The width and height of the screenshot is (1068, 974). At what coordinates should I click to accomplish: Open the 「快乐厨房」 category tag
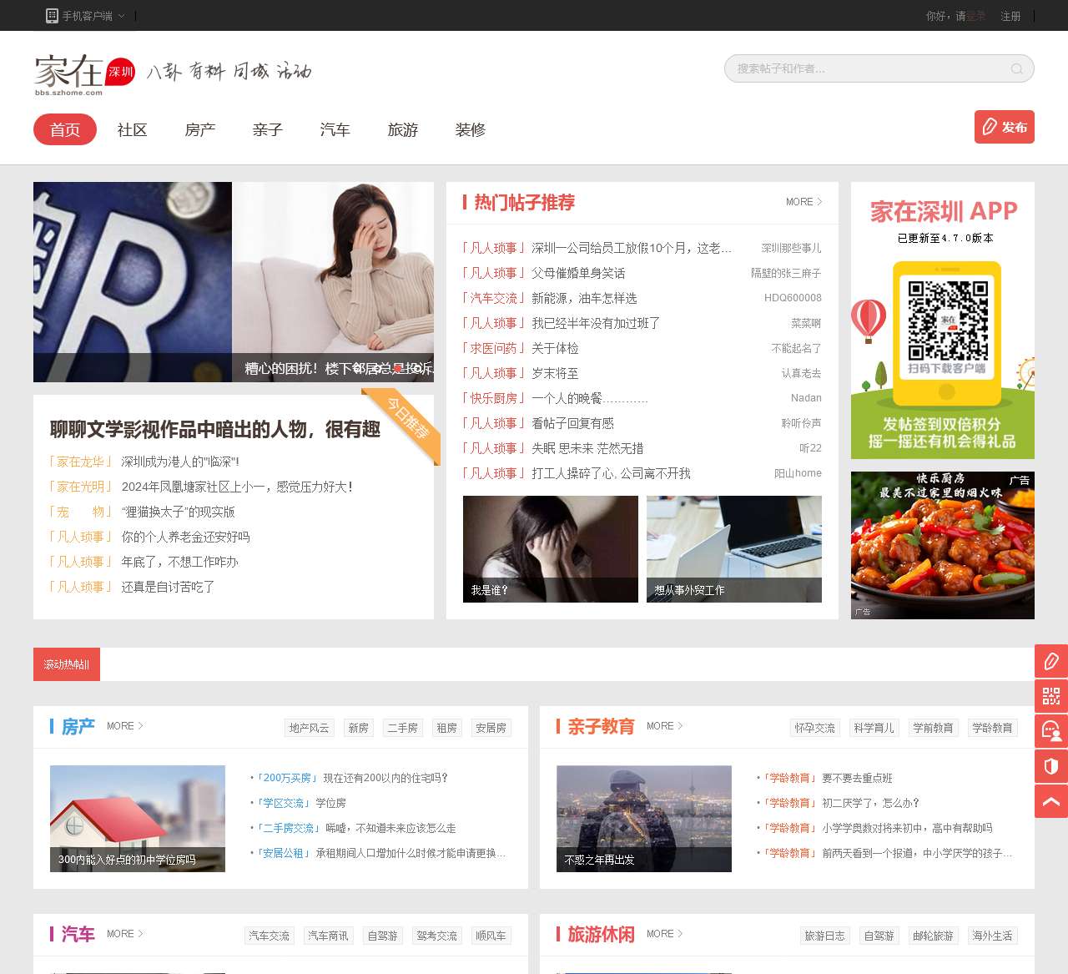tap(495, 398)
